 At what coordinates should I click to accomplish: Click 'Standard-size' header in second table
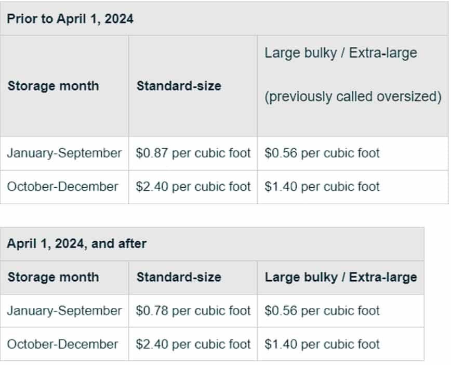(x=179, y=277)
